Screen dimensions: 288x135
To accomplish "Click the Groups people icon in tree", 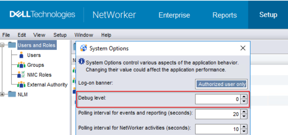I will 21,65.
